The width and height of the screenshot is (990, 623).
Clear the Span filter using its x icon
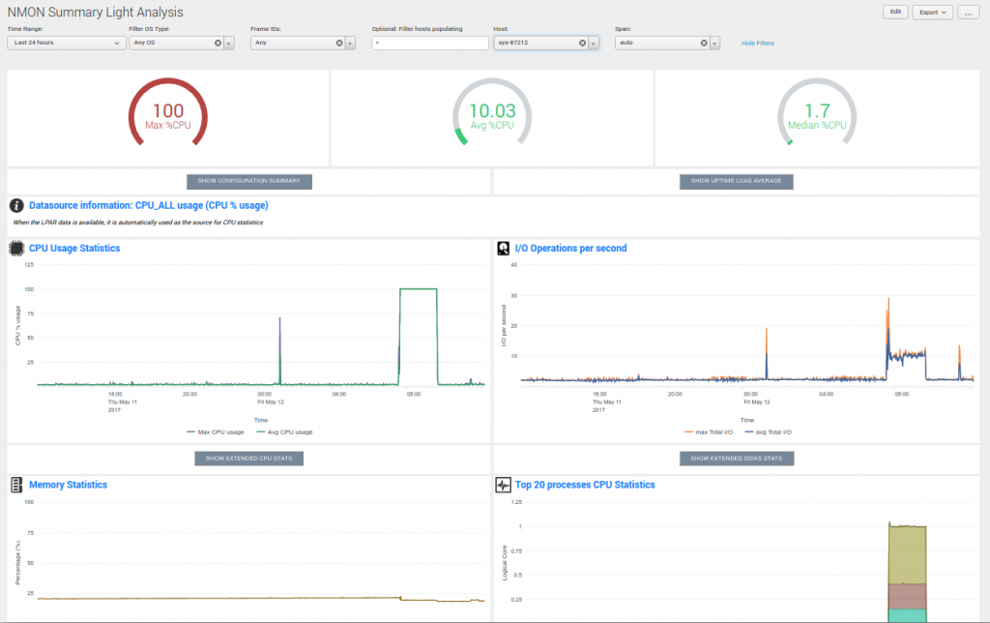[705, 43]
